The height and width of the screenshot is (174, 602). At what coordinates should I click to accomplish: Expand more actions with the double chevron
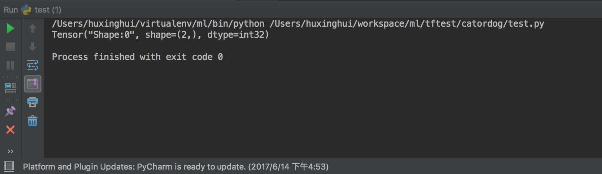10,151
